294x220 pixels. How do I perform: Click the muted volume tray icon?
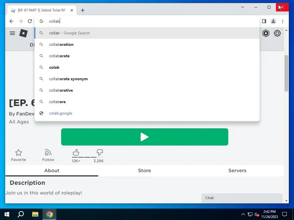pos(257,214)
